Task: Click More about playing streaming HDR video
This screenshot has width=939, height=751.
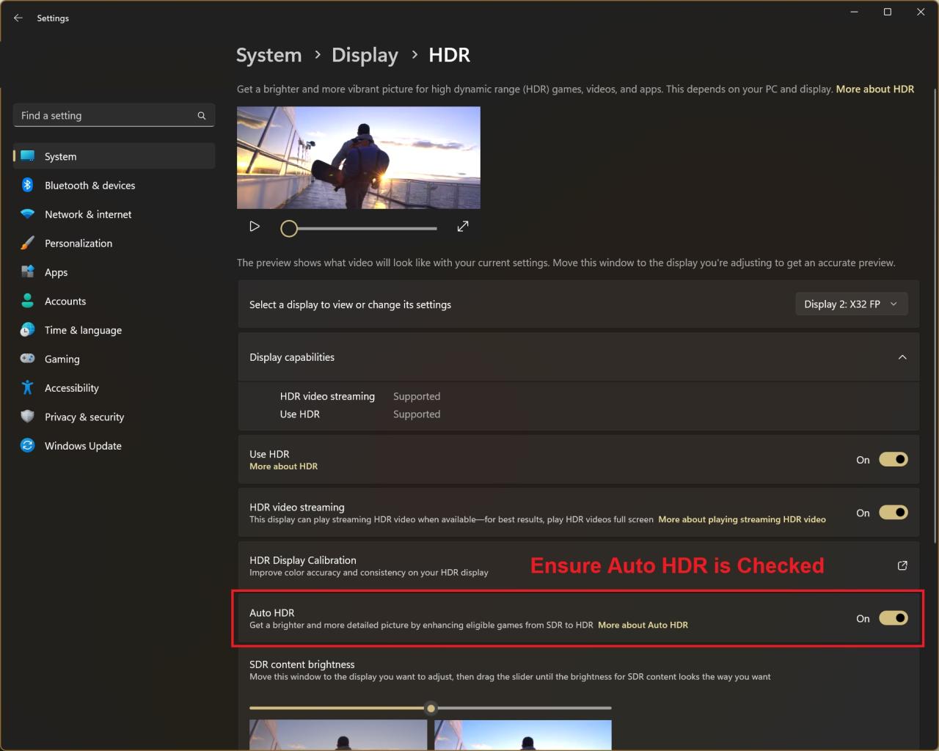Action: [x=742, y=520]
